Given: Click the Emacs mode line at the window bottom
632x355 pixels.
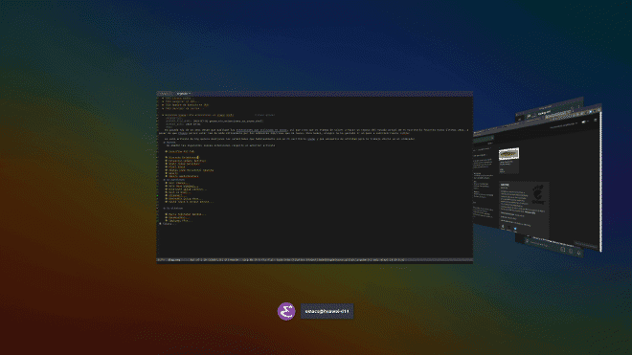Looking at the screenshot, I should (x=314, y=260).
